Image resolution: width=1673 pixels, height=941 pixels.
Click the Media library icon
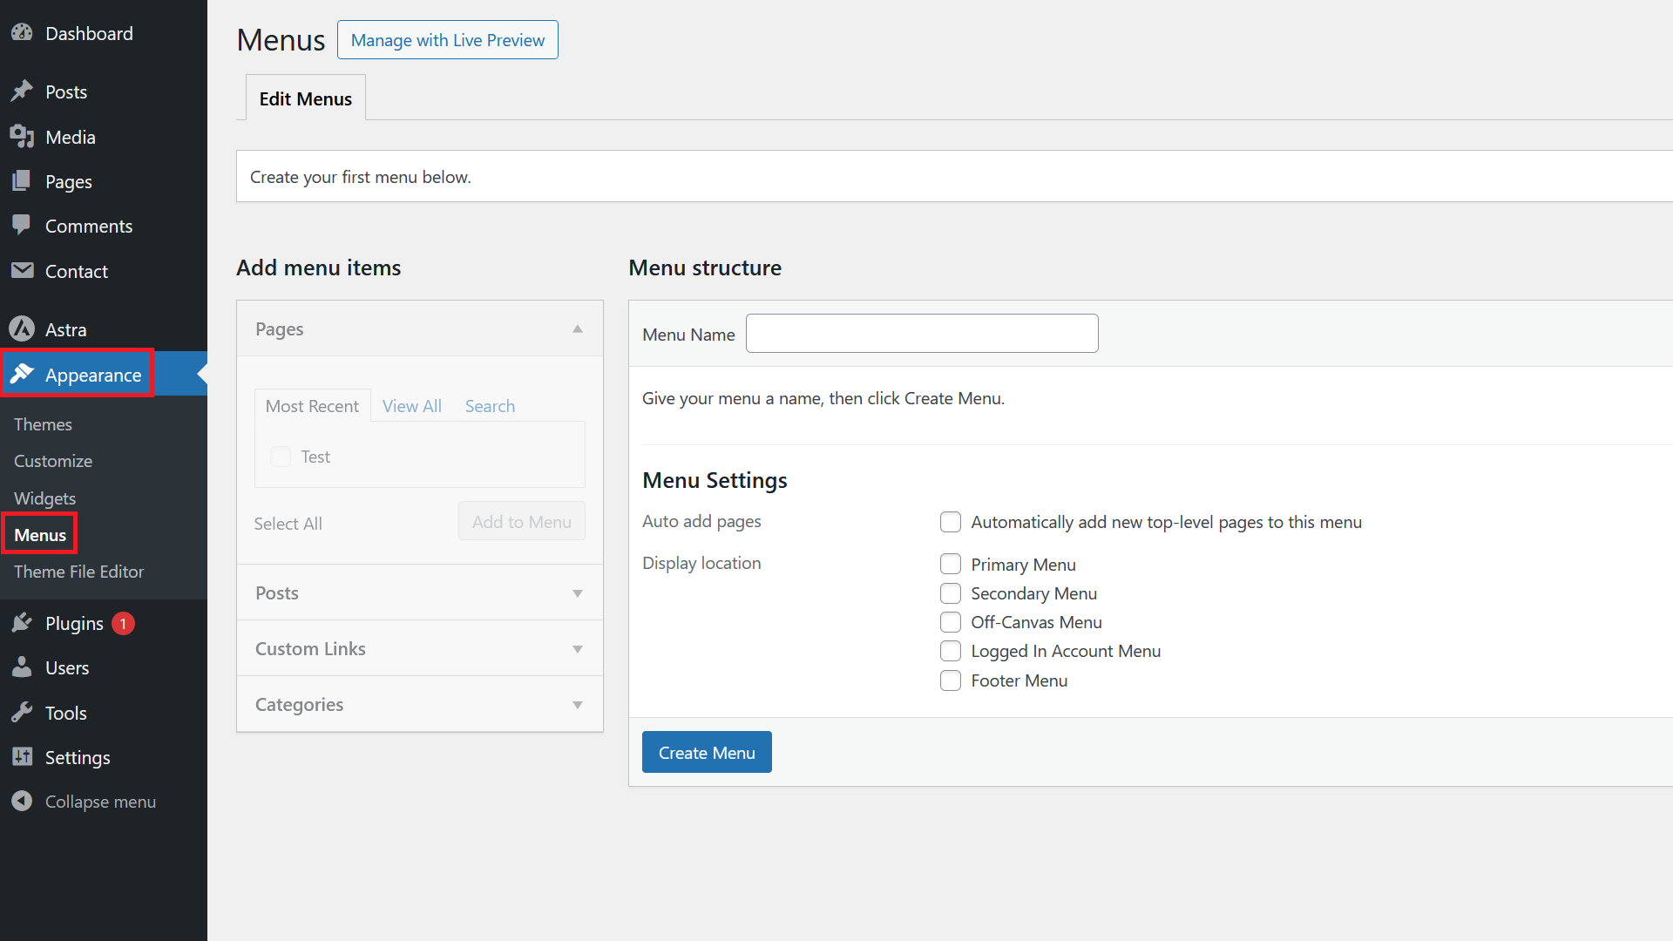click(22, 137)
